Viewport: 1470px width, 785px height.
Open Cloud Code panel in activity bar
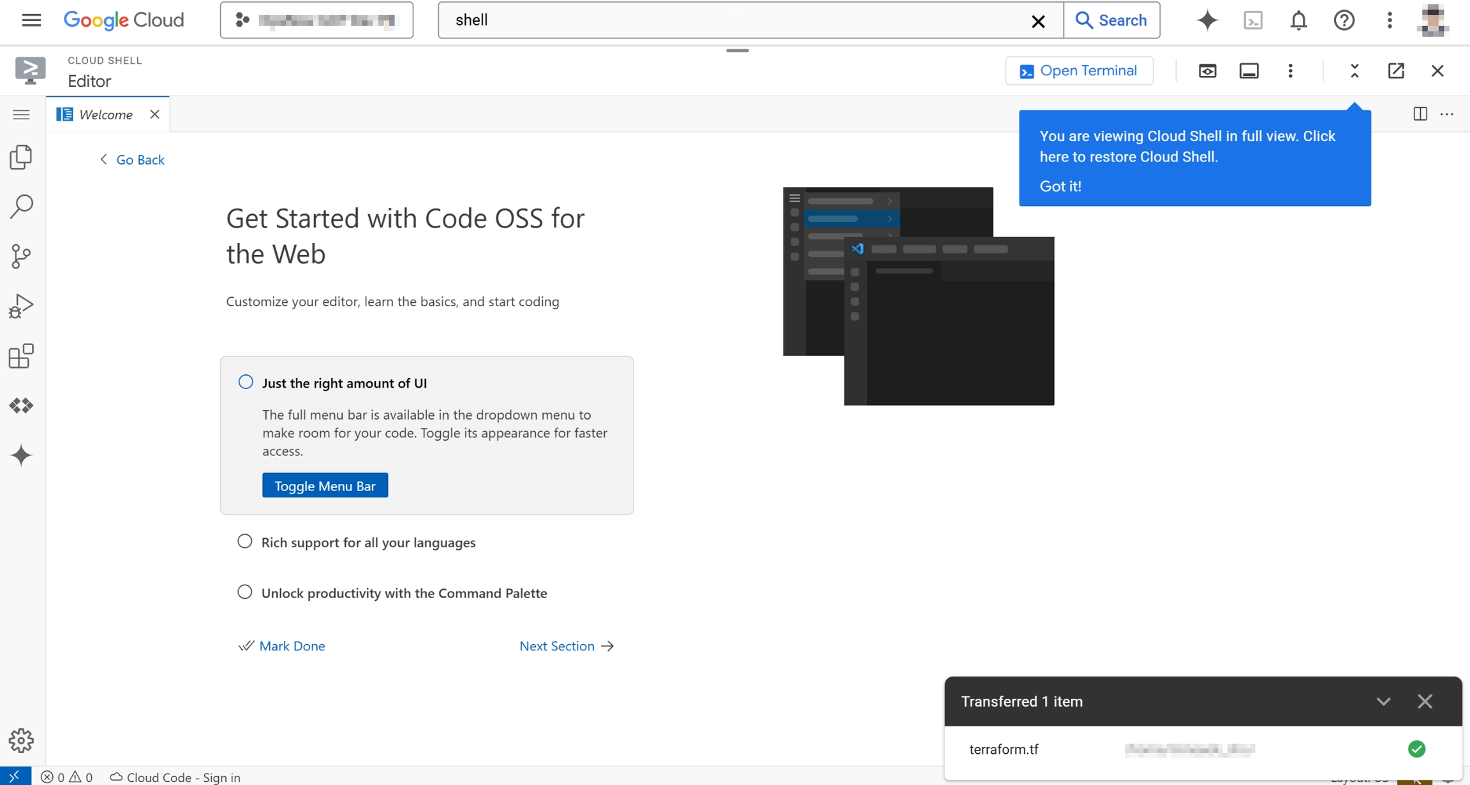pyautogui.click(x=21, y=406)
